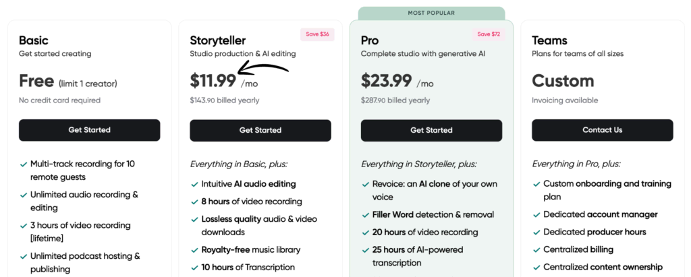691x277 pixels.
Task: Click checkmark beside Revoice AI clone feature
Action: coord(365,184)
